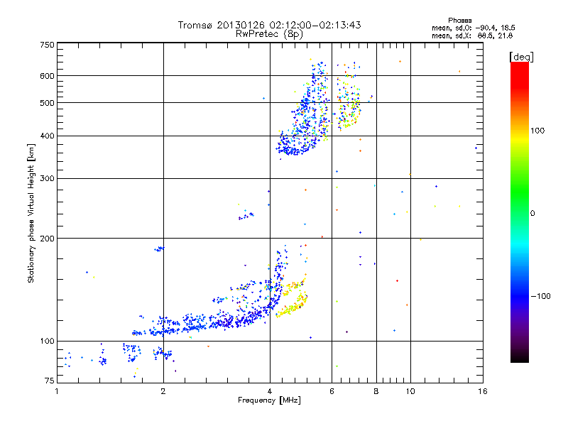Click the mean, sd,O value line
This screenshot has width=568, height=426.
(x=474, y=28)
